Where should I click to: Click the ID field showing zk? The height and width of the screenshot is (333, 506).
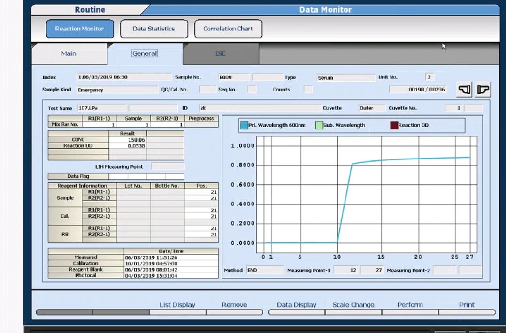coord(260,108)
